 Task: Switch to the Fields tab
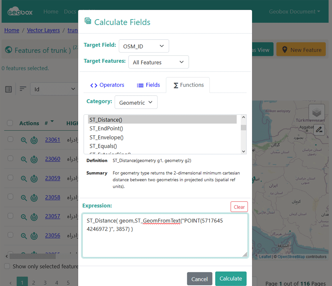tap(148, 85)
